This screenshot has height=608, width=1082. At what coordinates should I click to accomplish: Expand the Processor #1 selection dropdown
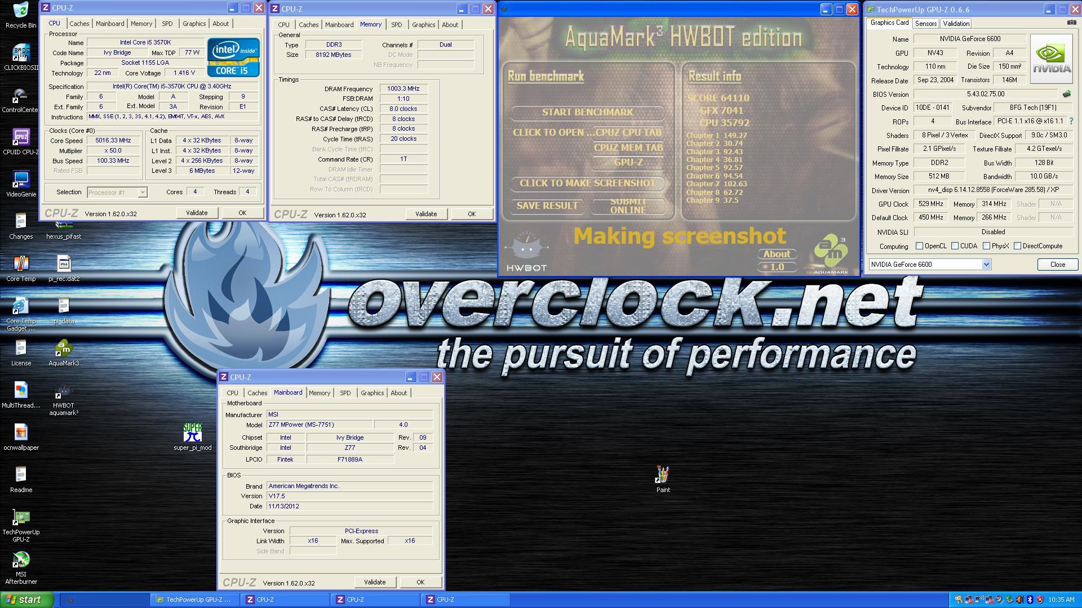(x=143, y=193)
